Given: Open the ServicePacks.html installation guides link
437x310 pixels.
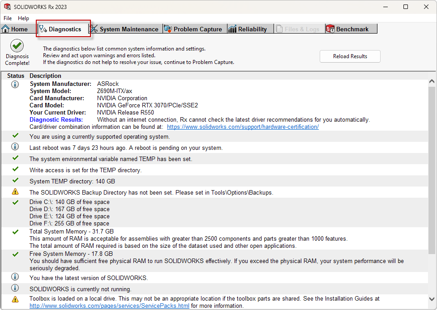Looking at the screenshot, I should (109, 306).
